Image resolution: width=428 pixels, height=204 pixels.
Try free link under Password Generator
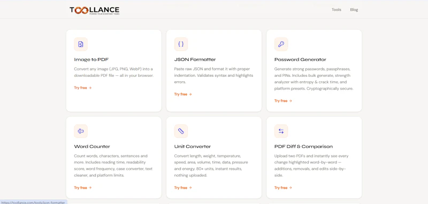(x=283, y=101)
